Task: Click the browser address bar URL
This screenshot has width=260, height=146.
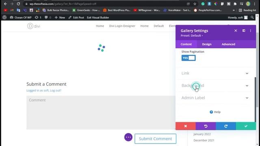Action: 63,4
